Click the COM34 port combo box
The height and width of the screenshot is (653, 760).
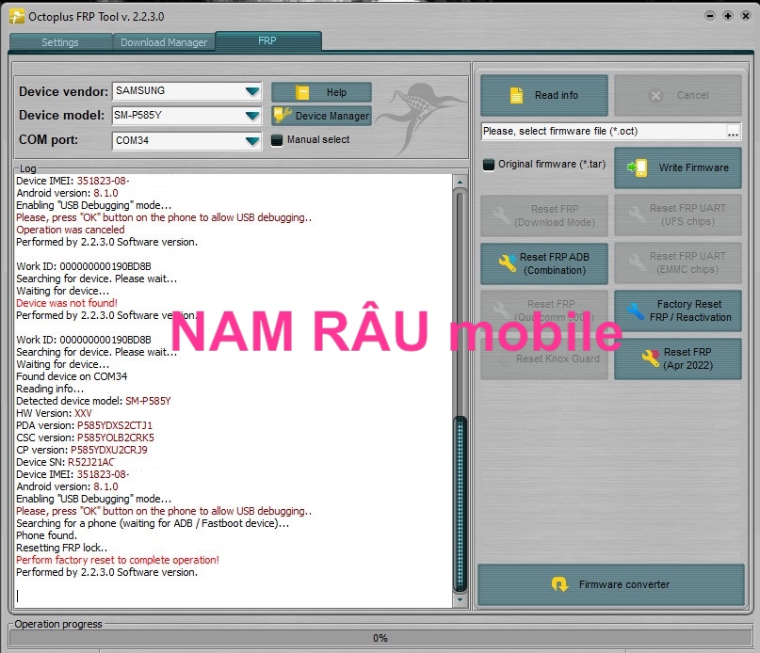tap(186, 141)
